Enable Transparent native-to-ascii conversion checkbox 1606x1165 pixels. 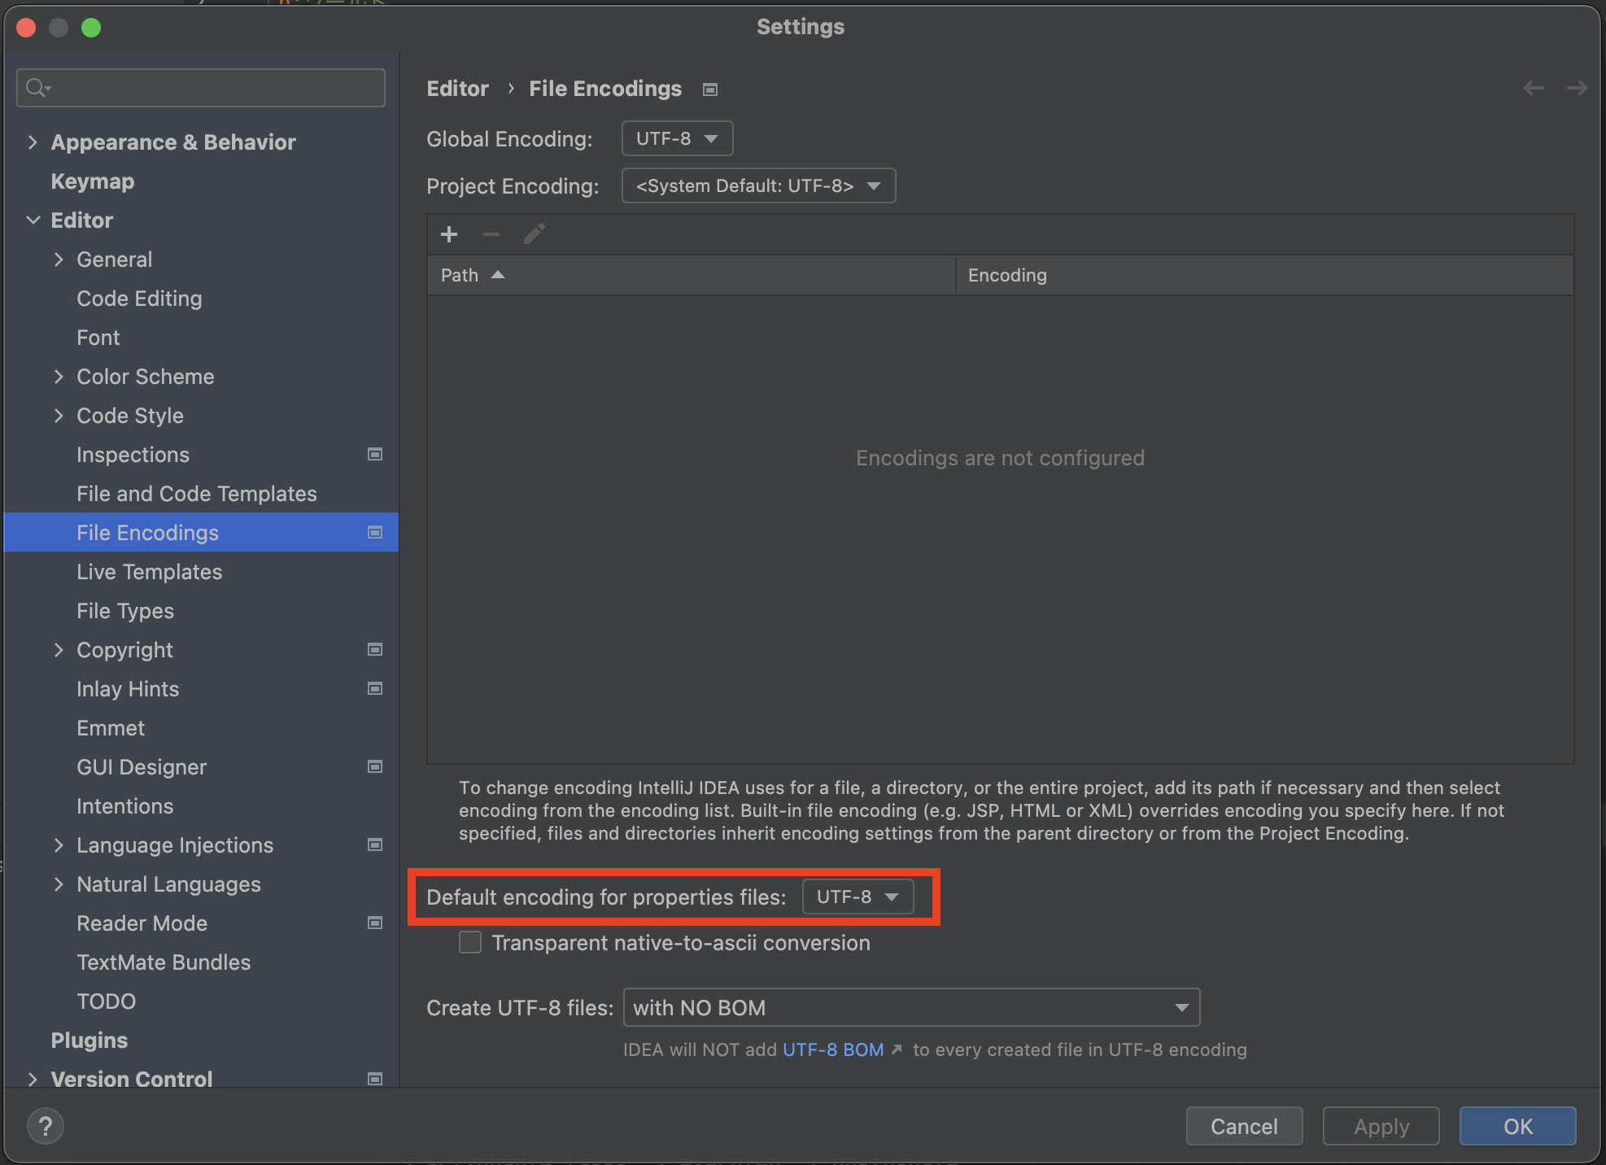tap(470, 943)
